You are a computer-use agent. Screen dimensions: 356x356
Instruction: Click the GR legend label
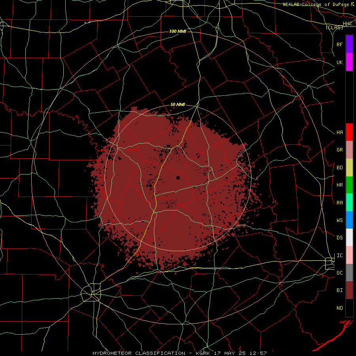(339, 150)
